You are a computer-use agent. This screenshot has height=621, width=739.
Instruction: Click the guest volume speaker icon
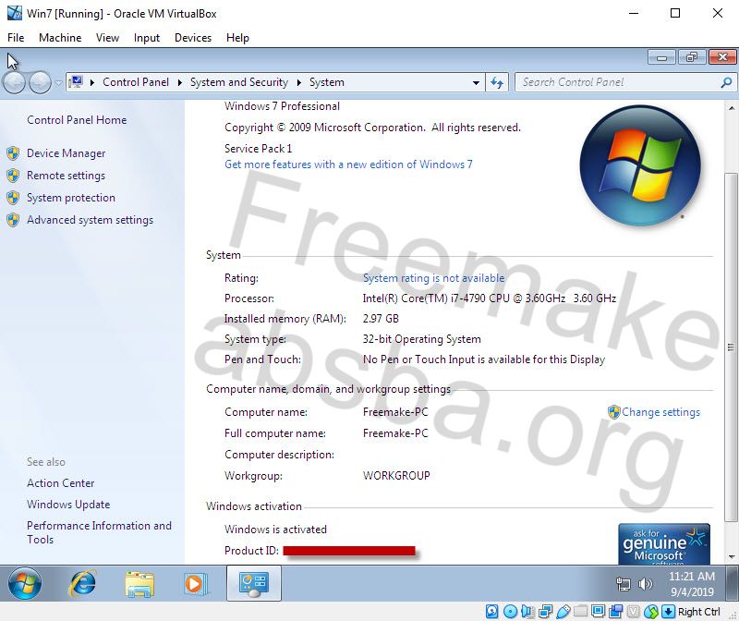[645, 584]
